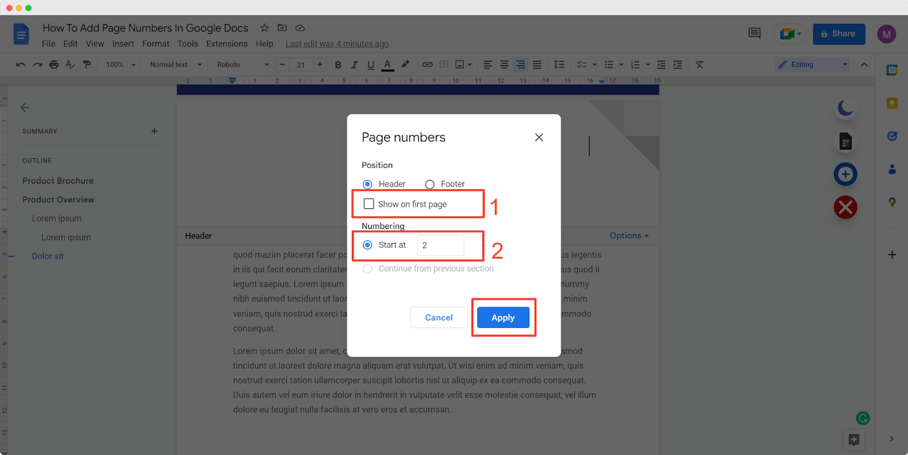Open the Normal text style dropdown
Screen dimensions: 908x455
pyautogui.click(x=175, y=65)
